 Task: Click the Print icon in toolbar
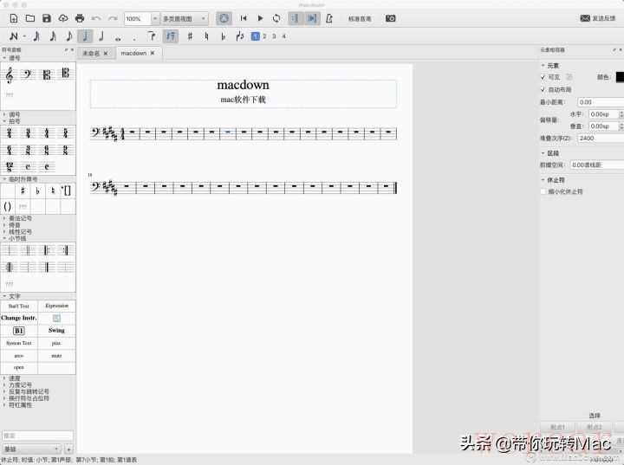coord(80,18)
